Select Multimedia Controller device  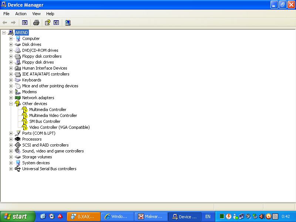pos(48,110)
